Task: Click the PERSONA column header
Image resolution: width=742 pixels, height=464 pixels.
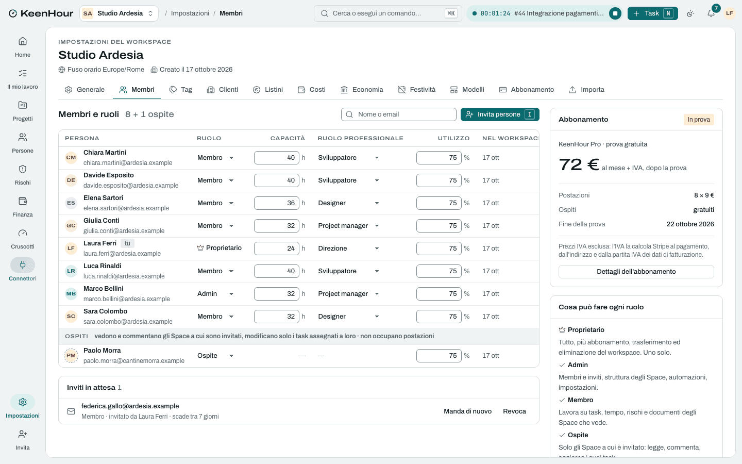Action: pyautogui.click(x=82, y=138)
